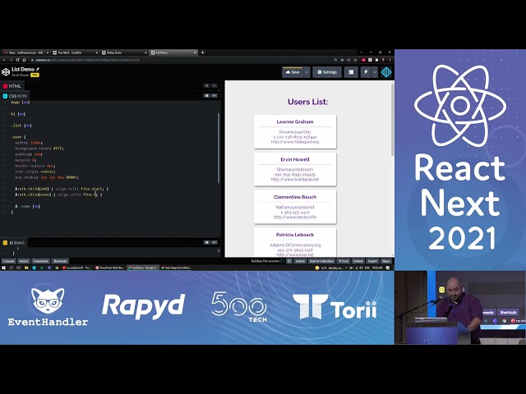The image size is (526, 394).
Task: Unfold the collapsed &--name CSS block
Action: tap(36, 206)
